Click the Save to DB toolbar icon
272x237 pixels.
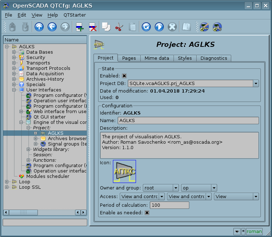coord(25,27)
